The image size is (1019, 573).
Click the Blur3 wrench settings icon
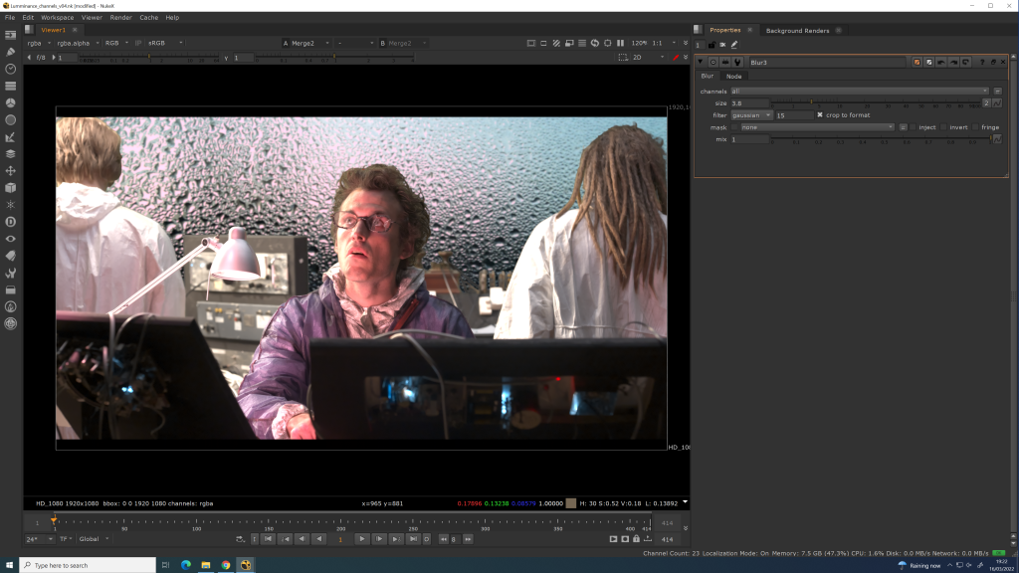click(x=737, y=63)
